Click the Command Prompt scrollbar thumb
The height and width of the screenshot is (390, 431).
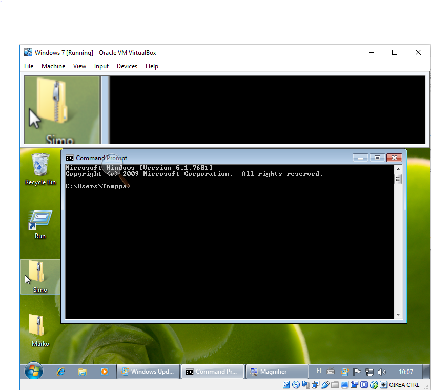(x=398, y=179)
